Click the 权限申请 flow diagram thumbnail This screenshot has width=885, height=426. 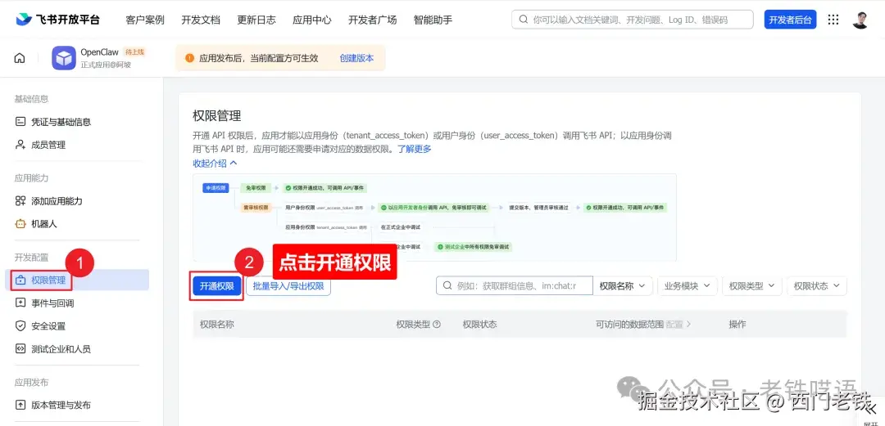click(x=434, y=217)
